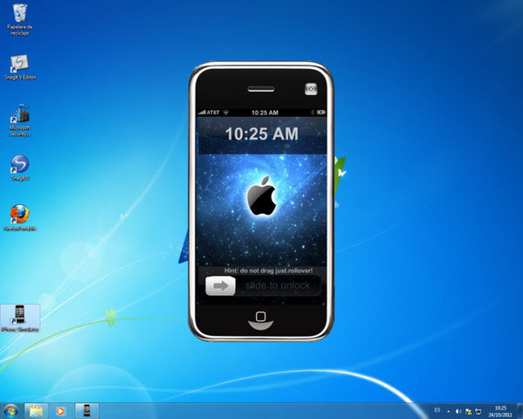
Task: Select the SnagIt 9 desktop shortcut
Action: (x=20, y=168)
